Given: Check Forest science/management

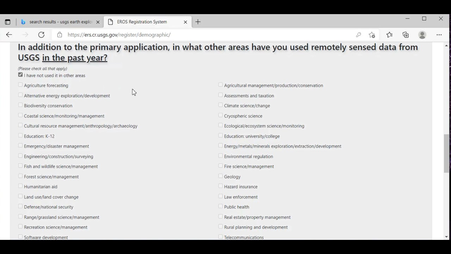Looking at the screenshot, I should [x=20, y=176].
